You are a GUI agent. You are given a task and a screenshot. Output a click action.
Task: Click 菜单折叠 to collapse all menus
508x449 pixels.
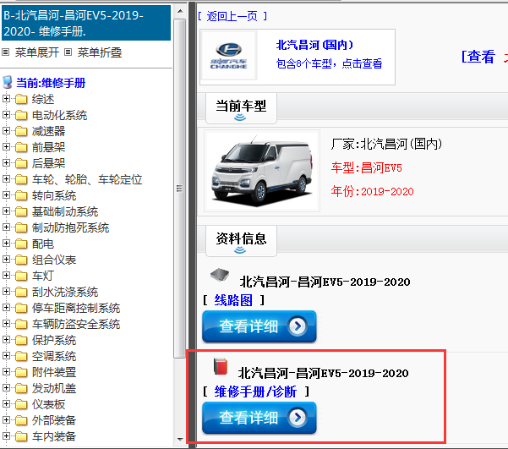click(x=100, y=52)
